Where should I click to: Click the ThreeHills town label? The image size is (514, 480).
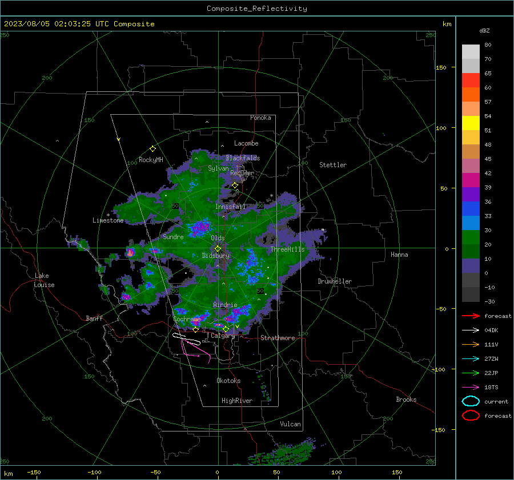point(287,249)
